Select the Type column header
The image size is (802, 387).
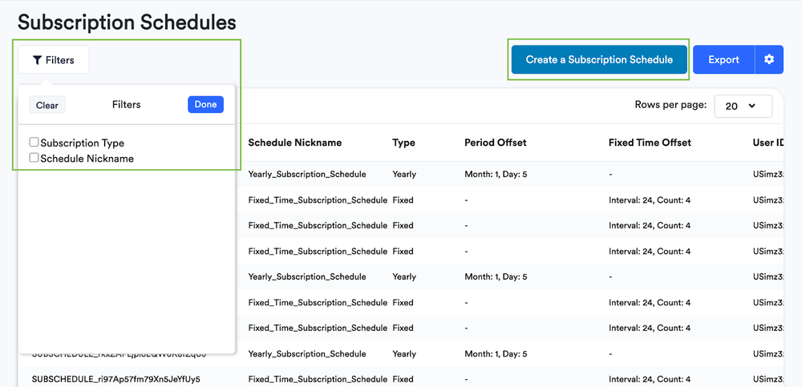[x=403, y=143]
